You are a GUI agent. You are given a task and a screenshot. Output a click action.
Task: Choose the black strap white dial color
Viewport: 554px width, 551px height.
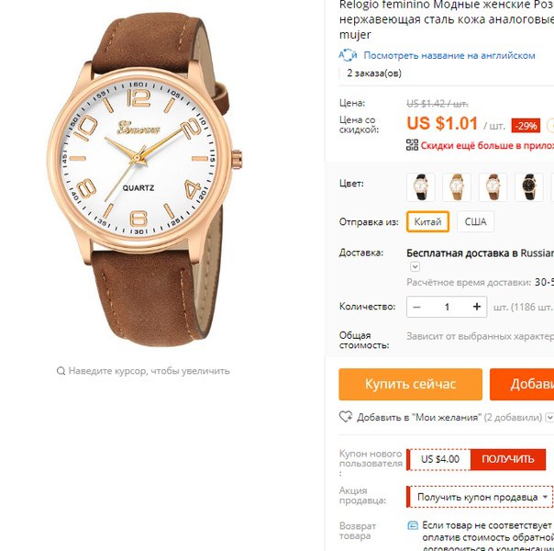click(x=420, y=187)
